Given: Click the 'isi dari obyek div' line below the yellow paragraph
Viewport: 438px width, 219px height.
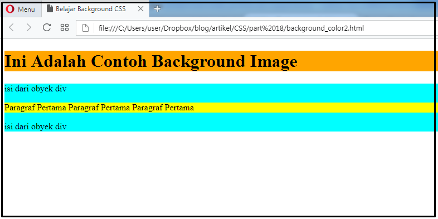Looking at the screenshot, I should click(x=36, y=126).
